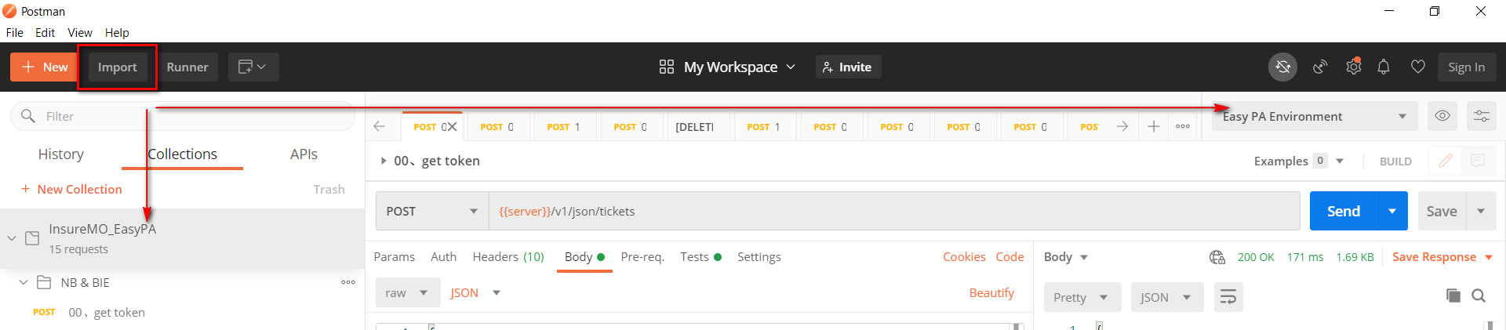Open Params tab of request
The height and width of the screenshot is (330, 1506).
[395, 256]
